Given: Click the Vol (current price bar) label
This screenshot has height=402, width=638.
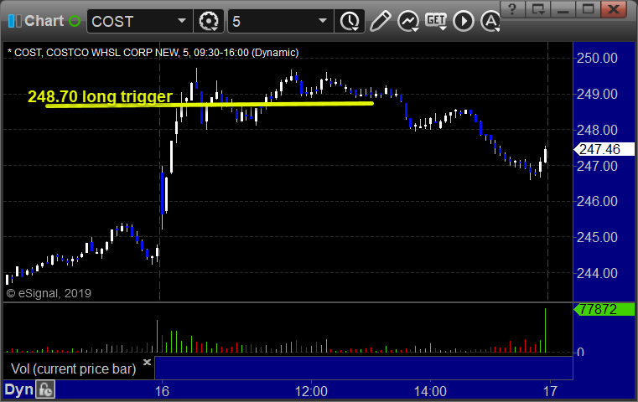Looking at the screenshot, I should click(x=73, y=368).
